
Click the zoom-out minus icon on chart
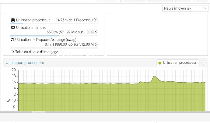[203, 63]
